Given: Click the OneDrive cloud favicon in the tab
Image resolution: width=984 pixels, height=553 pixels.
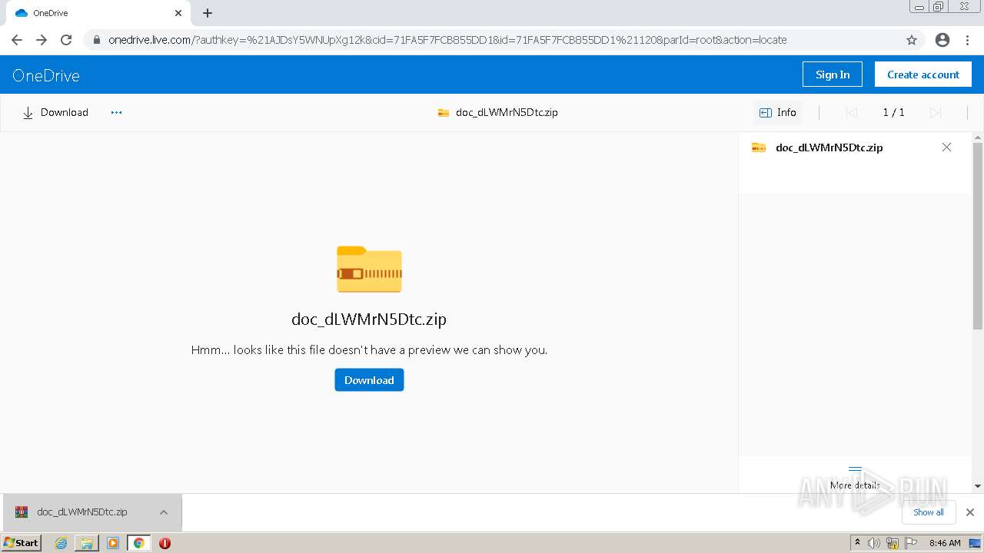Looking at the screenshot, I should click(x=22, y=13).
